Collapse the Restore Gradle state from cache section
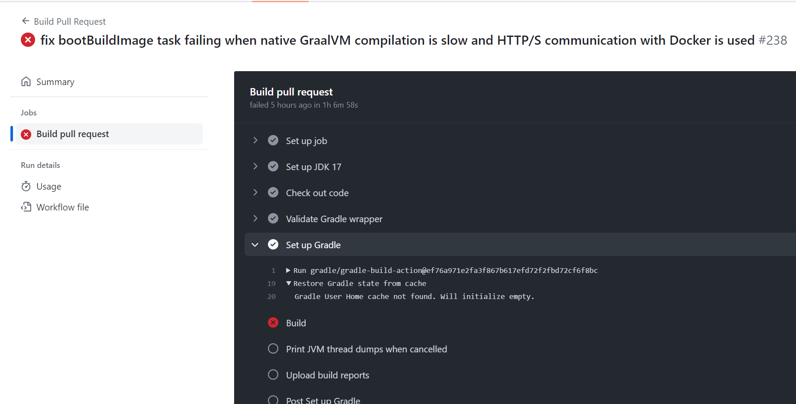Viewport: 796px width, 404px height. click(288, 283)
